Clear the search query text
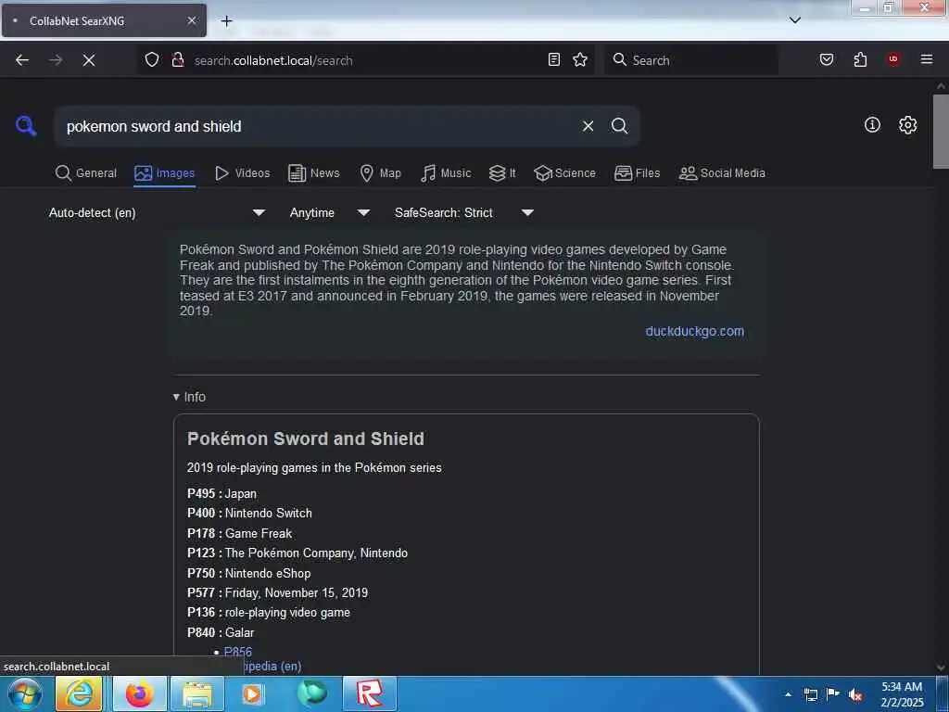The width and height of the screenshot is (949, 712). [588, 126]
